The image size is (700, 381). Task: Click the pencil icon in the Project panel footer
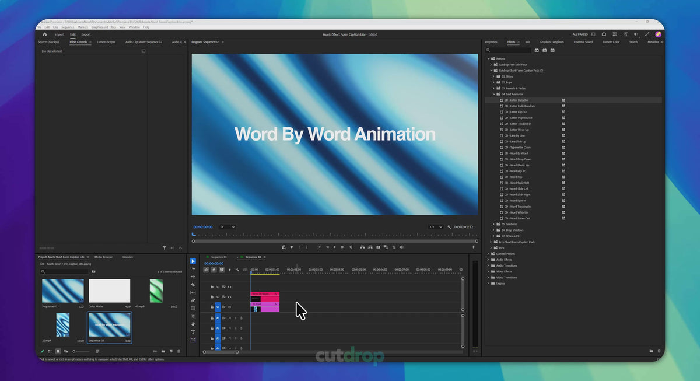click(x=42, y=351)
